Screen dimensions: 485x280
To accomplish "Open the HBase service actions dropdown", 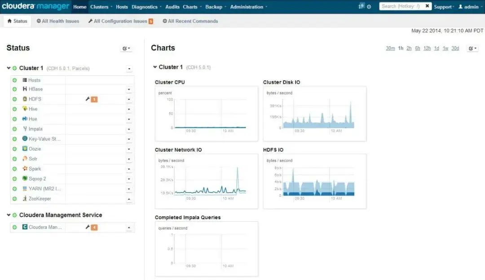I will point(129,89).
